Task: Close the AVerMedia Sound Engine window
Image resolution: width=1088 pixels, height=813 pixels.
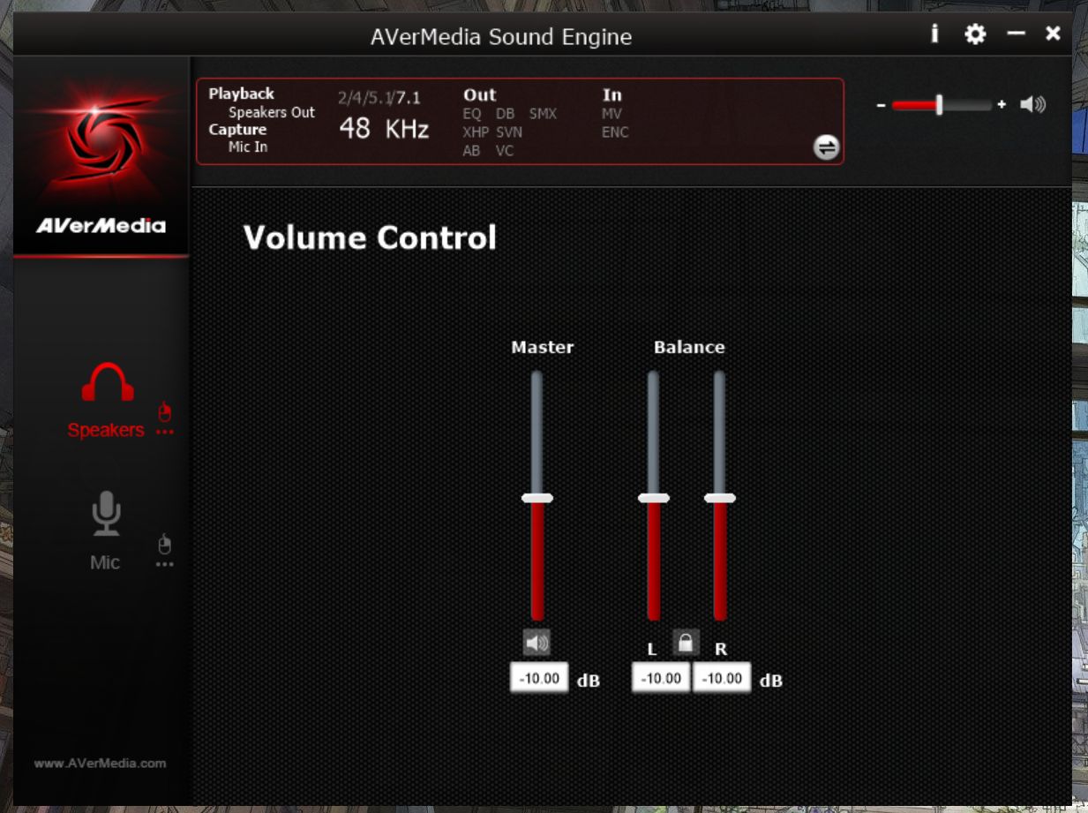Action: (x=1053, y=34)
